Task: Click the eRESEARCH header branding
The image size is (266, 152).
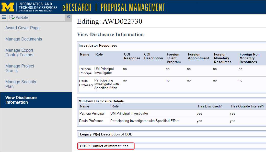Action: tap(77, 7)
